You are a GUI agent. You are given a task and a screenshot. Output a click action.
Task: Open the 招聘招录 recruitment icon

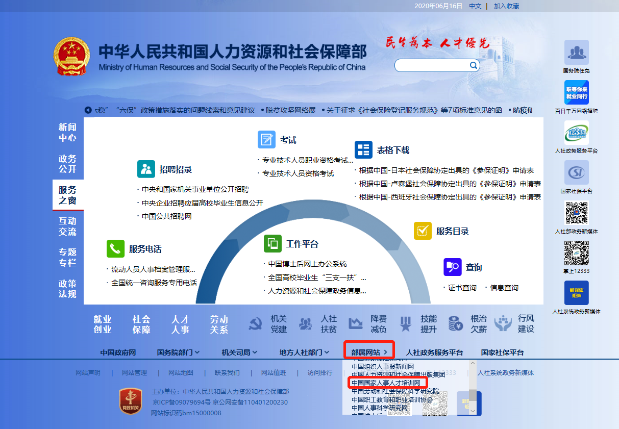pos(146,169)
